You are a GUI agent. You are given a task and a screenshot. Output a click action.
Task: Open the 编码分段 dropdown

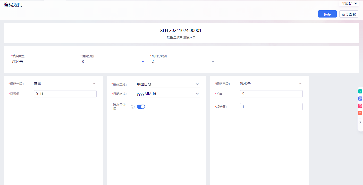tap(113, 62)
